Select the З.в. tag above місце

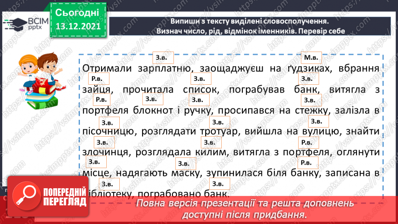pyautogui.click(x=96, y=162)
